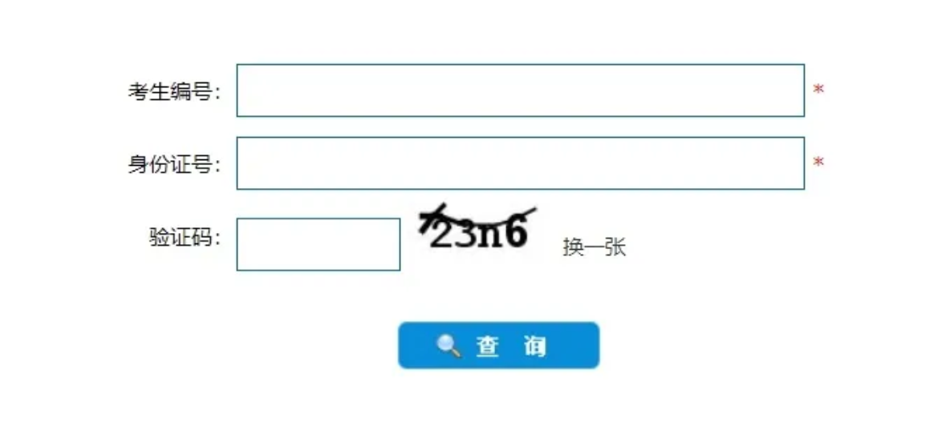
Task: Place cursor in small box left of captcha
Action: pos(319,244)
